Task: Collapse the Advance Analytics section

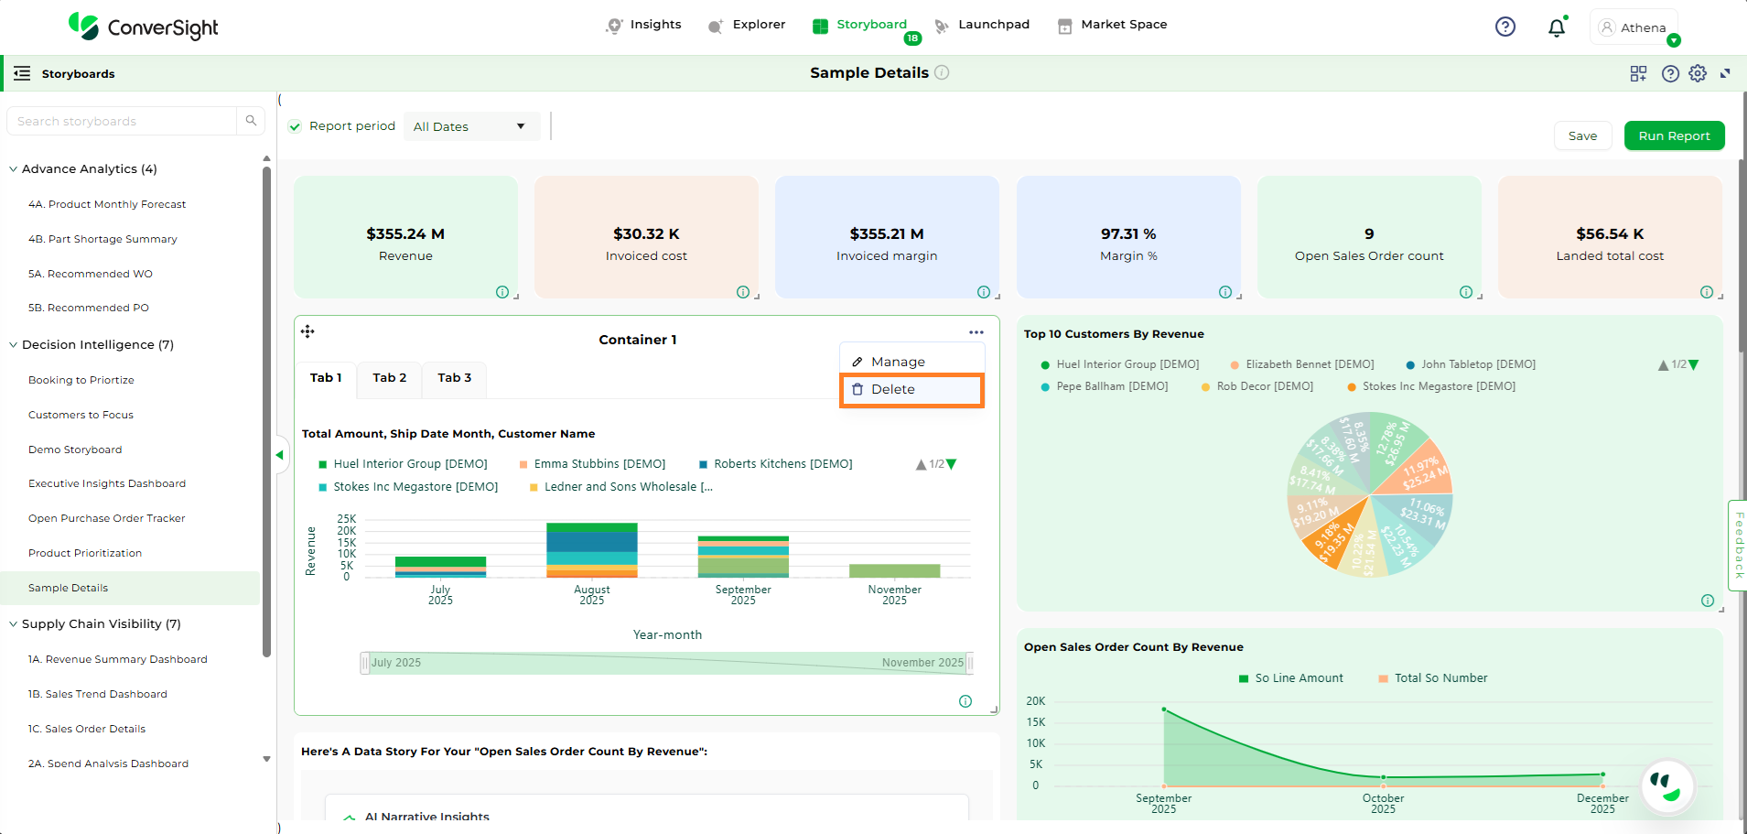Action: (x=14, y=169)
